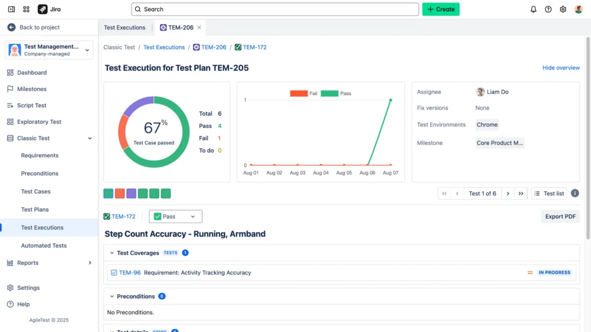Open the help question mark icon in header
Image resolution: width=591 pixels, height=332 pixels.
click(x=548, y=9)
